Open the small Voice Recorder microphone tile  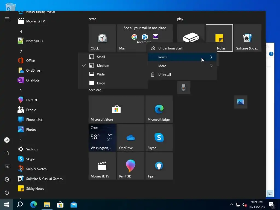[183, 88]
